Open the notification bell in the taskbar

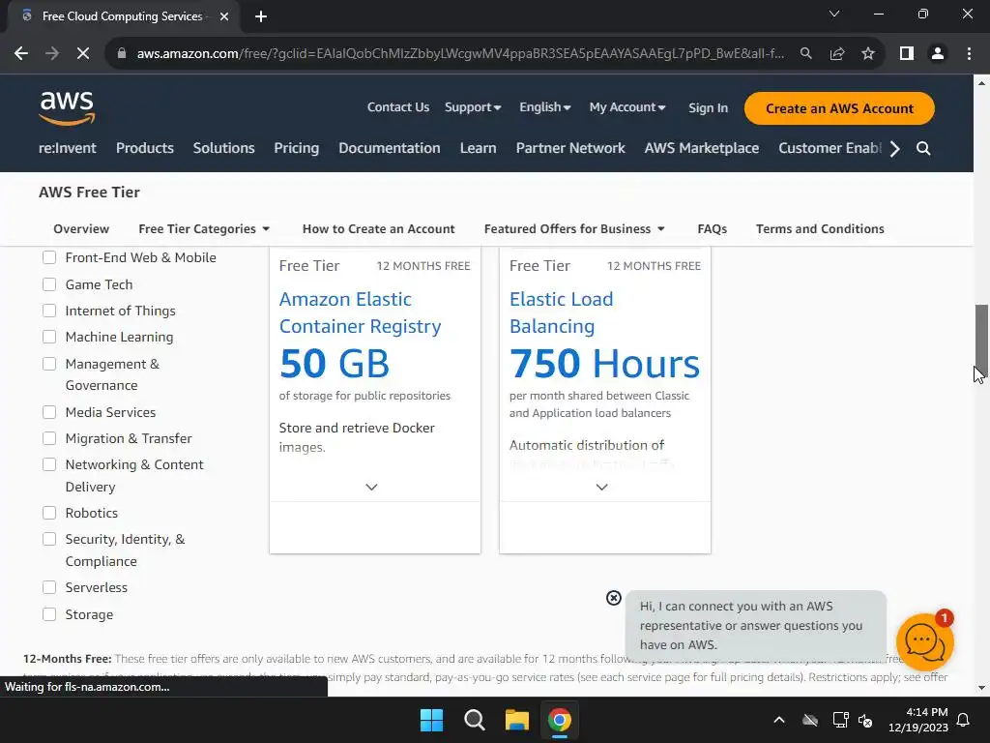tap(964, 720)
